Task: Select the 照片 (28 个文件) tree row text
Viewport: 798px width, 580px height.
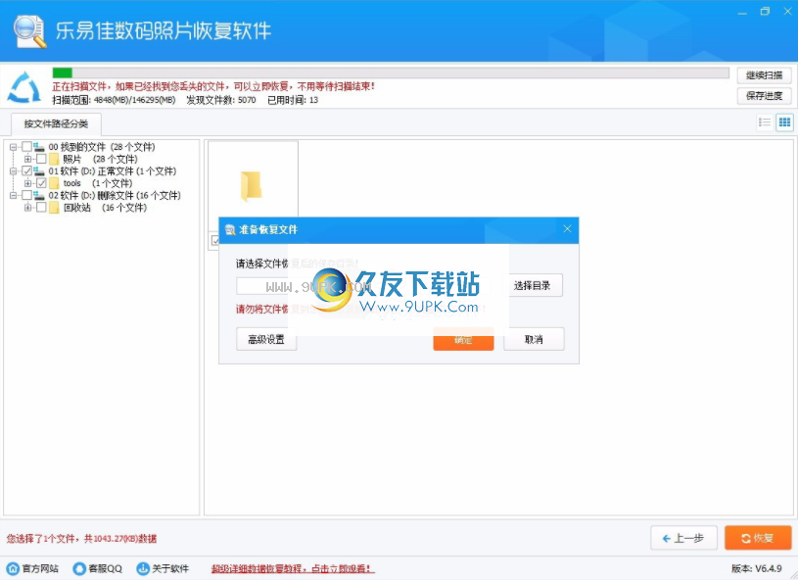Action: [100, 160]
